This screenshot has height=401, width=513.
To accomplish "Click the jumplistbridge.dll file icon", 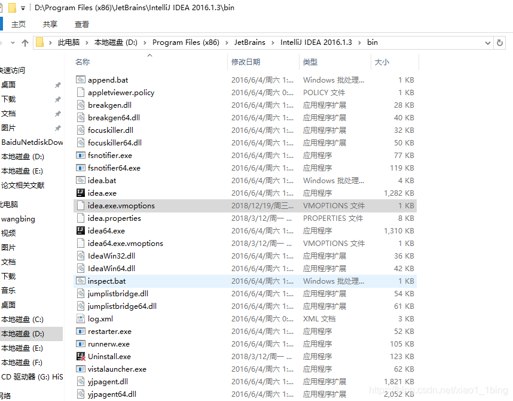I will point(81,293).
